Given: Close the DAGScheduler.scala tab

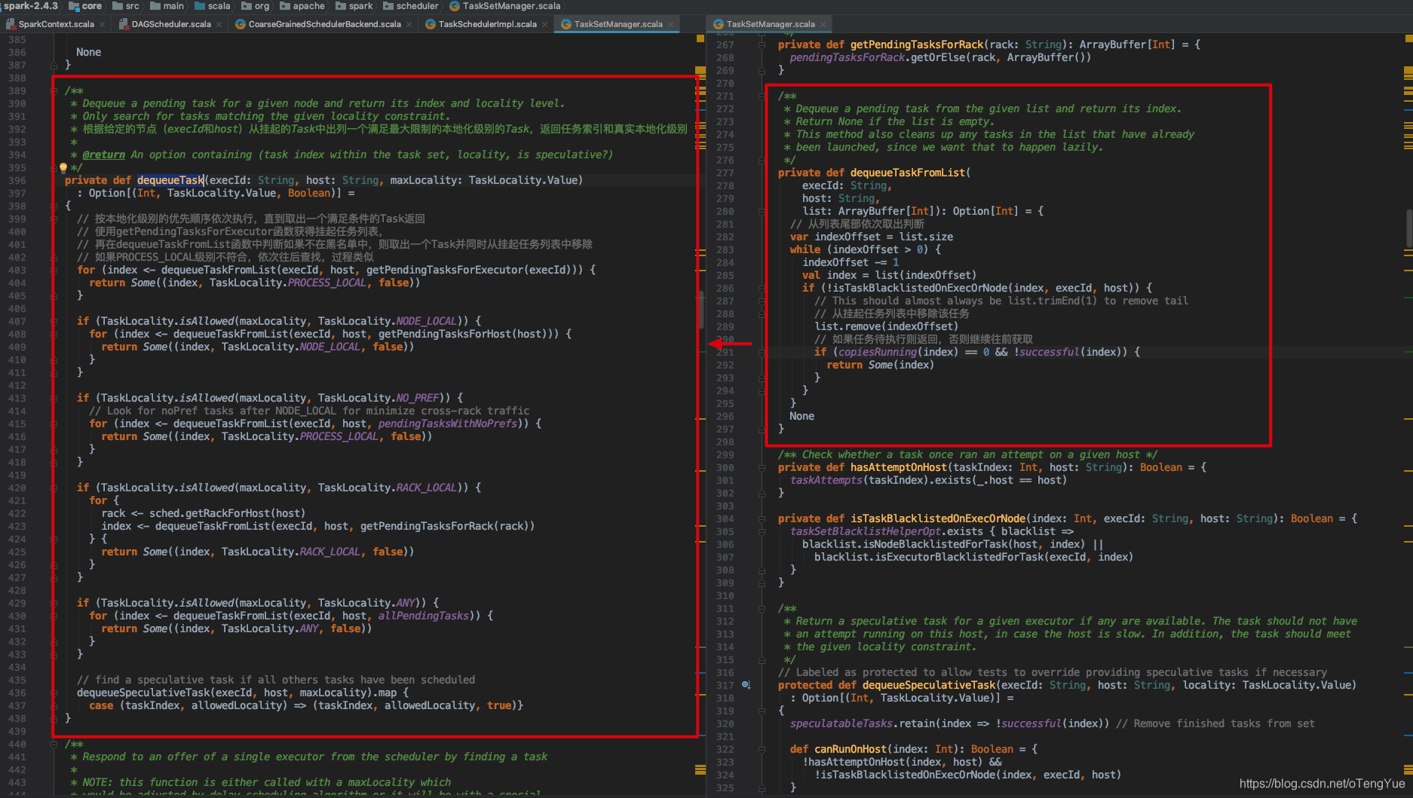Looking at the screenshot, I should click(219, 24).
